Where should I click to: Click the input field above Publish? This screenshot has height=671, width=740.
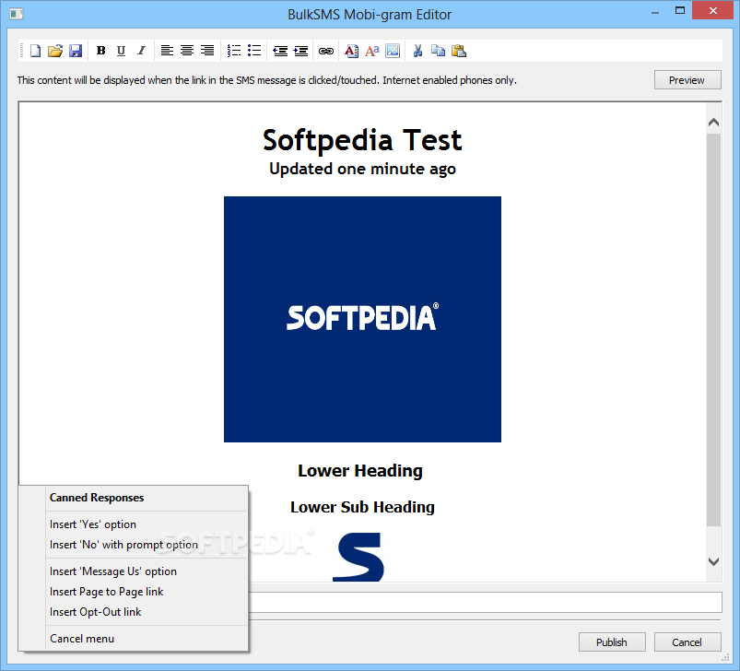(485, 603)
